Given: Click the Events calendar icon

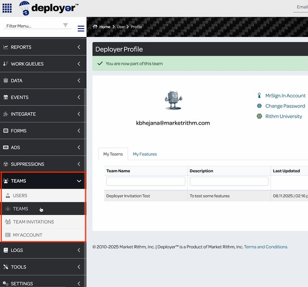Looking at the screenshot, I should (6, 97).
